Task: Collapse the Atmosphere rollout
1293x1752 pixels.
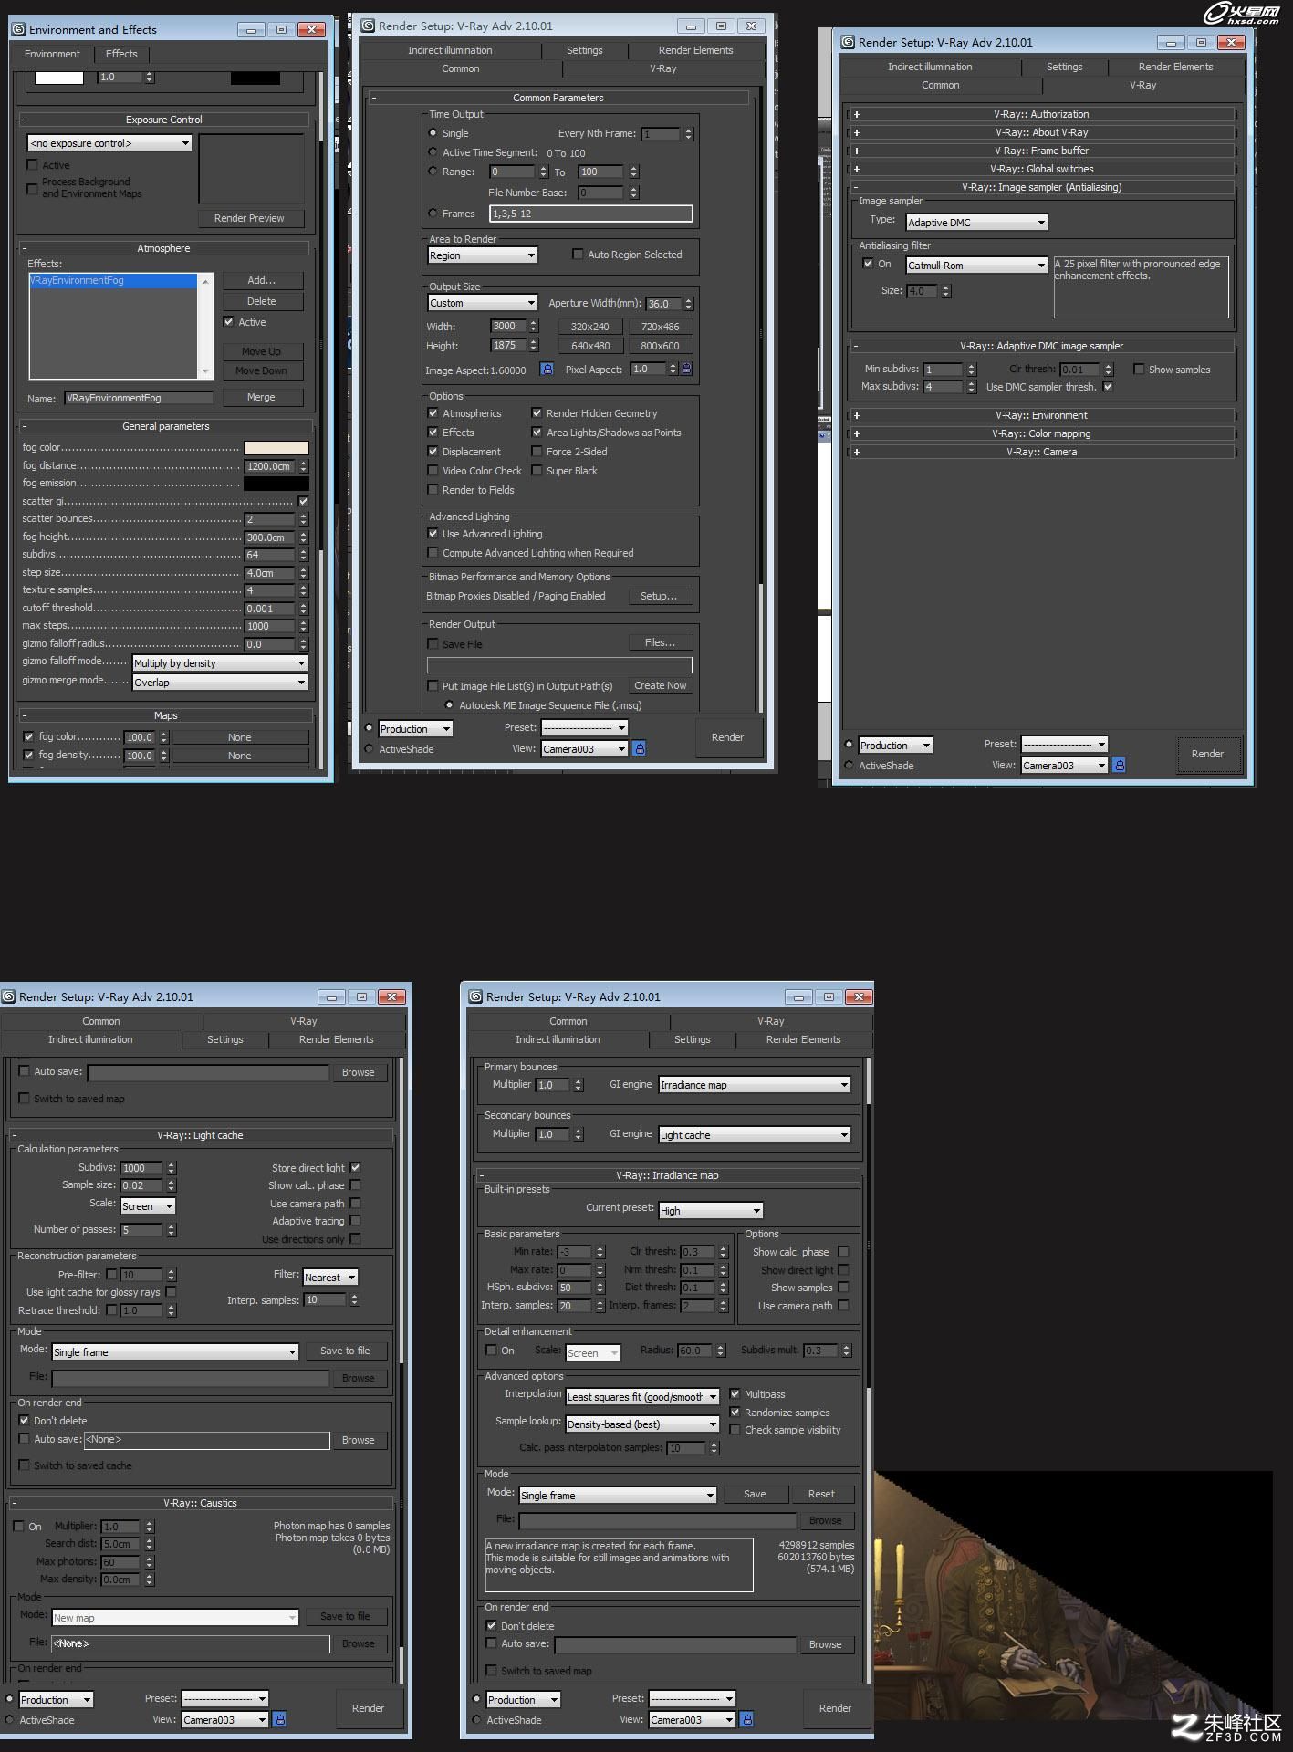Action: pyautogui.click(x=164, y=248)
